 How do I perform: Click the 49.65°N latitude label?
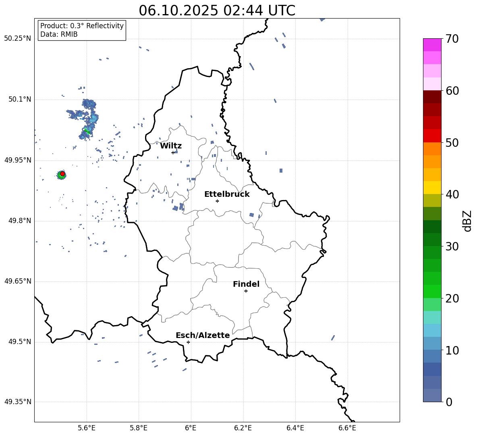(18, 281)
